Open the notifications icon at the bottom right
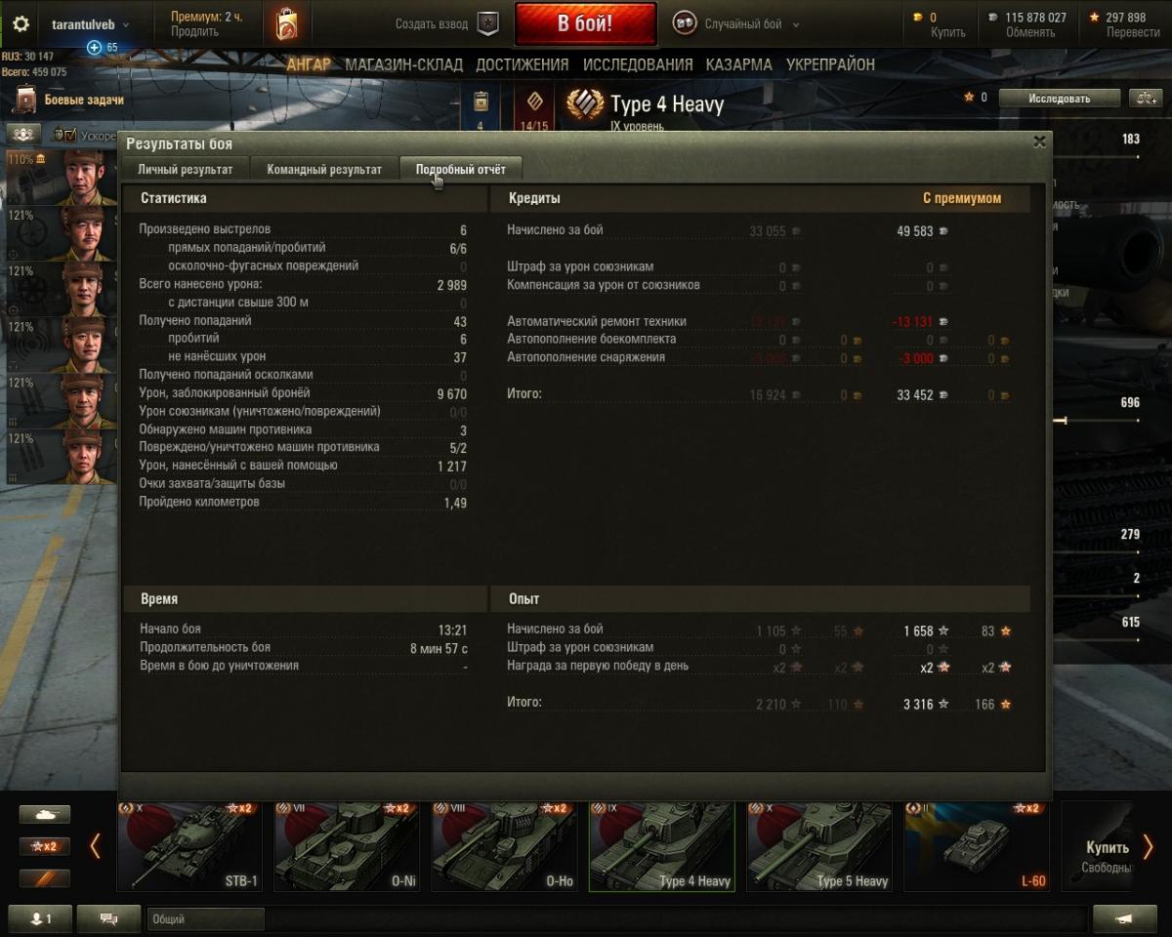The image size is (1172, 937). pyautogui.click(x=1125, y=918)
